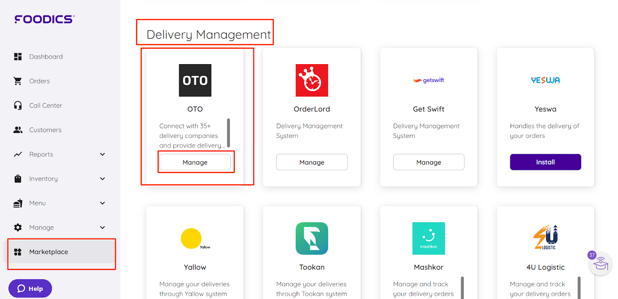Click the OrderLord app name
This screenshot has height=299, width=618.
point(312,109)
